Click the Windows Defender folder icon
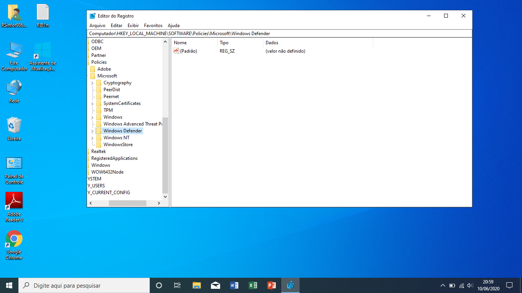 [x=99, y=131]
